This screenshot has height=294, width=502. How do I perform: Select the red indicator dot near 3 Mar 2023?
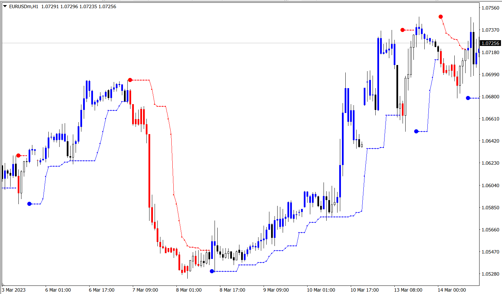coord(18,156)
